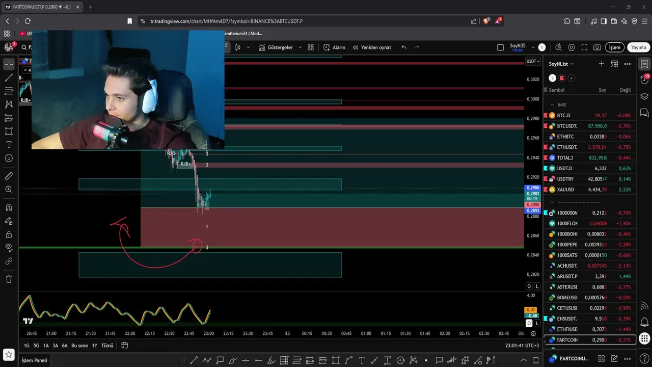Open USDT currency dropdown on price scale
Image resolution: width=652 pixels, height=367 pixels.
click(532, 61)
